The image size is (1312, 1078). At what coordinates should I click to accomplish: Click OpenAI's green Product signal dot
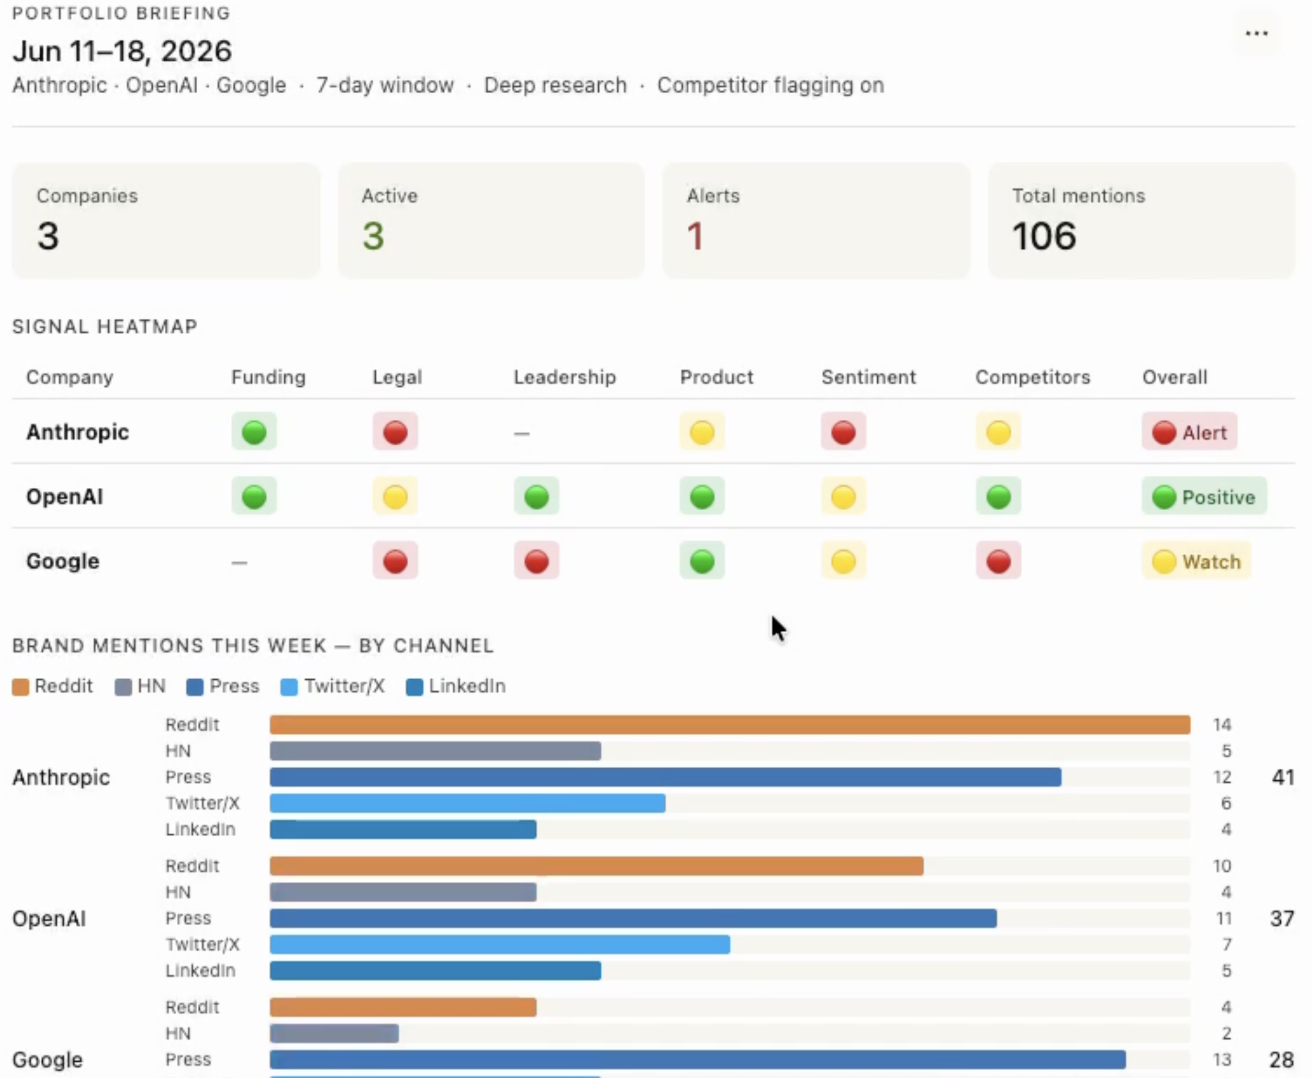pyautogui.click(x=702, y=497)
